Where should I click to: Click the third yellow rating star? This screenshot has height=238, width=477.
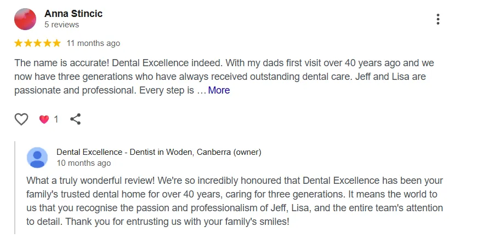click(37, 43)
